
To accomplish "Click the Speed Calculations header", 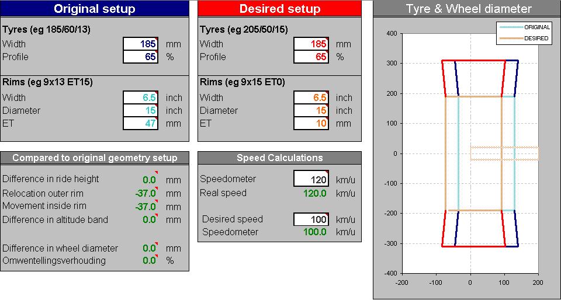I will tap(279, 158).
